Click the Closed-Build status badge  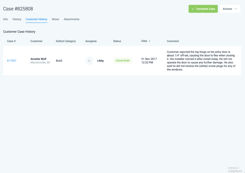tap(122, 61)
